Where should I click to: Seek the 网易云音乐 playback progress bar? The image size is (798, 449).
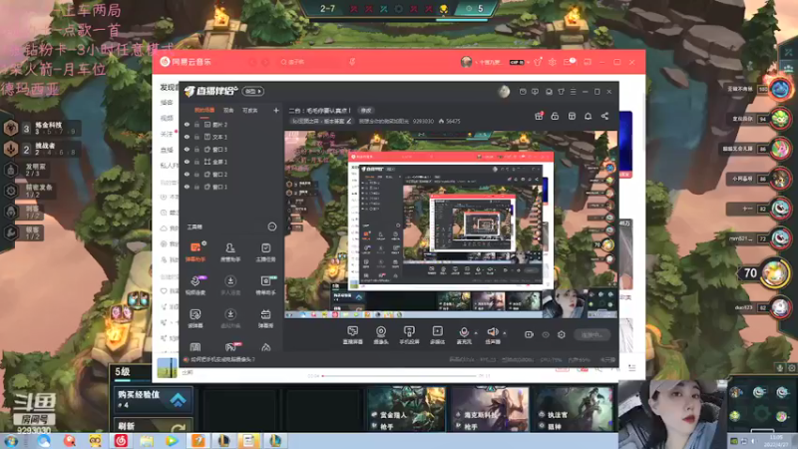(399, 376)
